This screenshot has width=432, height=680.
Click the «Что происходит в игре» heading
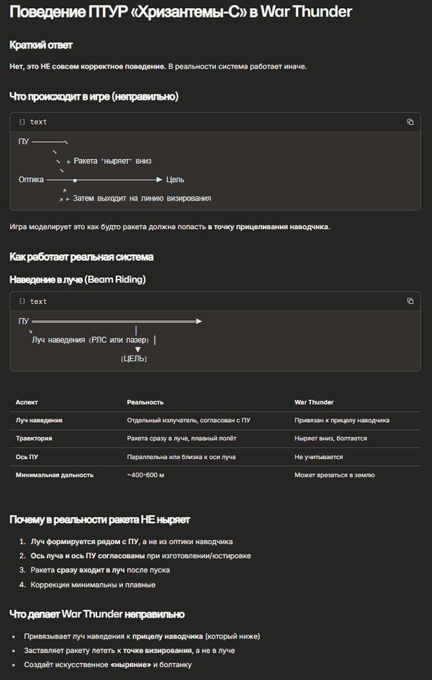[x=94, y=97]
